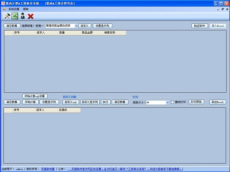Click the 自定义 button next to standard dropdown
Screen dimensions: 230x172
[x=85, y=26]
